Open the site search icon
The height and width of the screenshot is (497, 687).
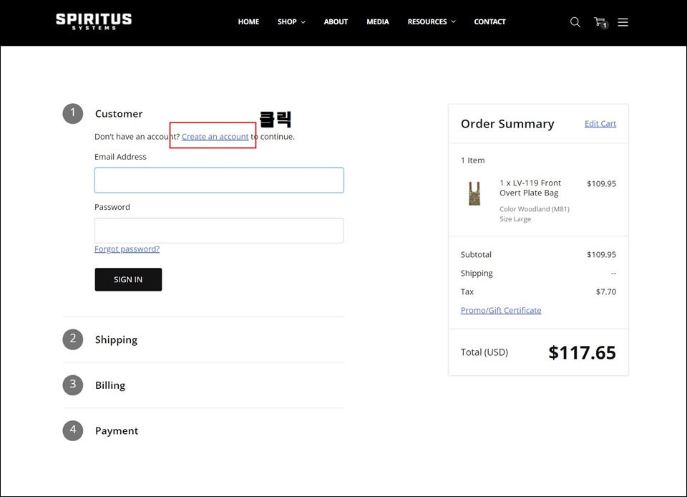click(x=575, y=22)
